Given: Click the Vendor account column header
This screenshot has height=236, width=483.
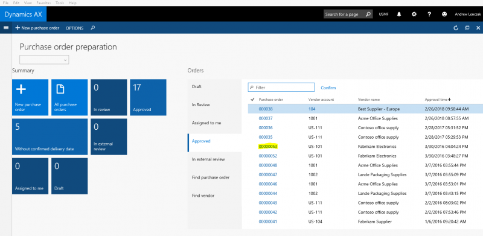Looking at the screenshot, I should [321, 100].
